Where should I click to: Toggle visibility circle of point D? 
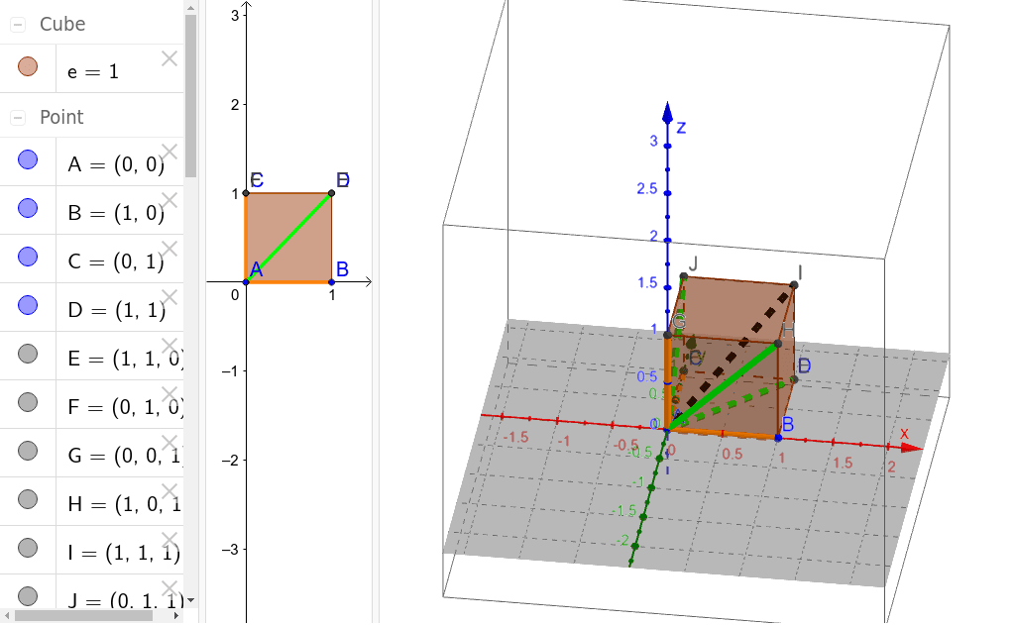pyautogui.click(x=28, y=305)
